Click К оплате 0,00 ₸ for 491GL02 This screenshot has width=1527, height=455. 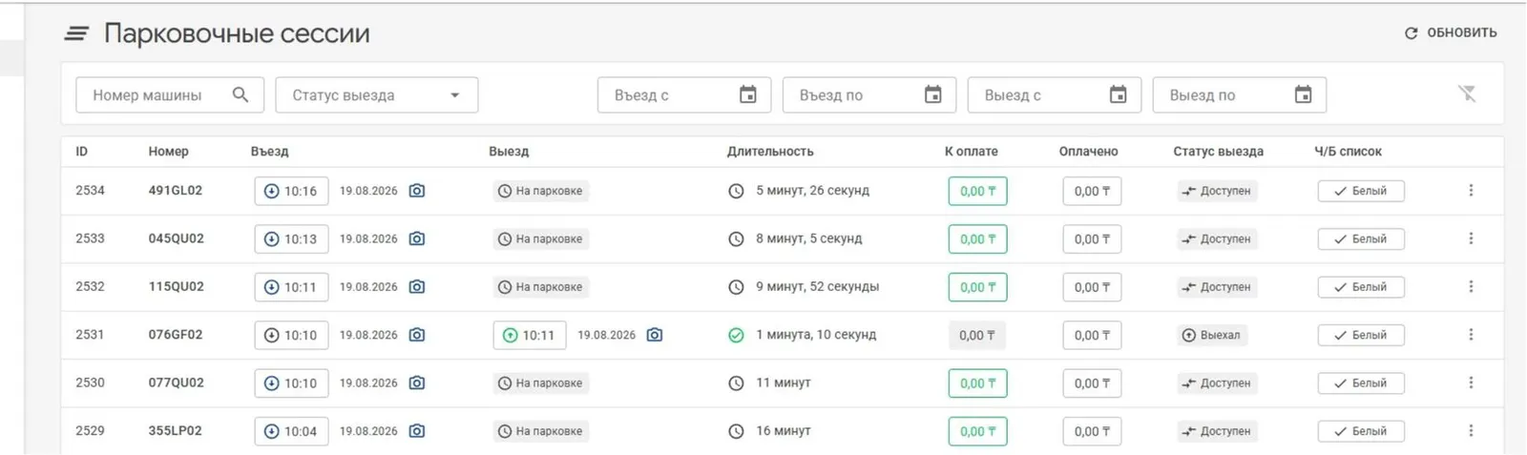point(977,191)
